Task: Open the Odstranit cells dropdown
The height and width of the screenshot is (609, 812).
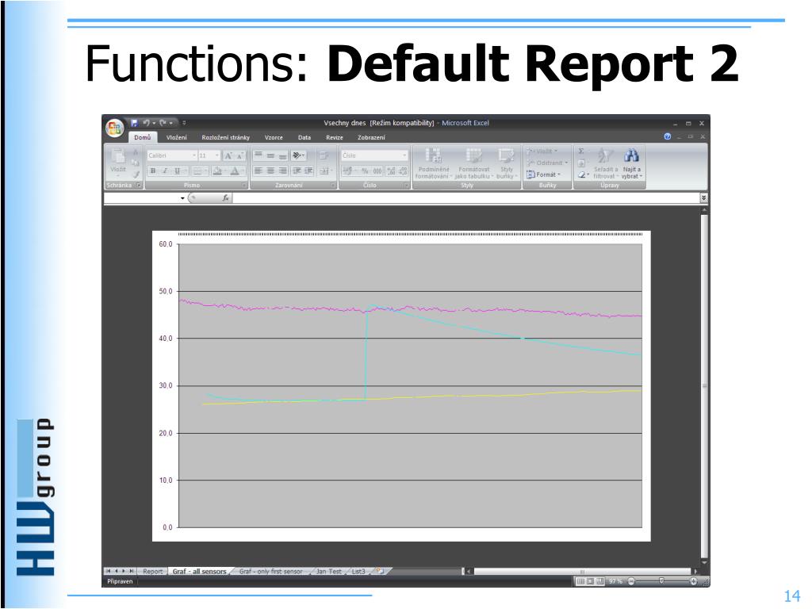Action: point(547,163)
